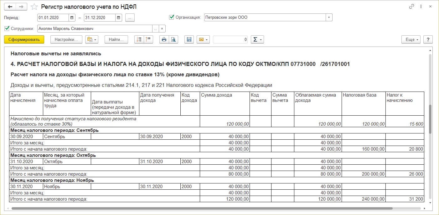439x215 pixels.
Task: Click the sum value field showing 0
Action: (x=230, y=39)
